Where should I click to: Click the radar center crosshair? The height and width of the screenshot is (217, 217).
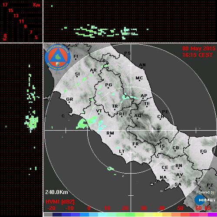[131, 130]
